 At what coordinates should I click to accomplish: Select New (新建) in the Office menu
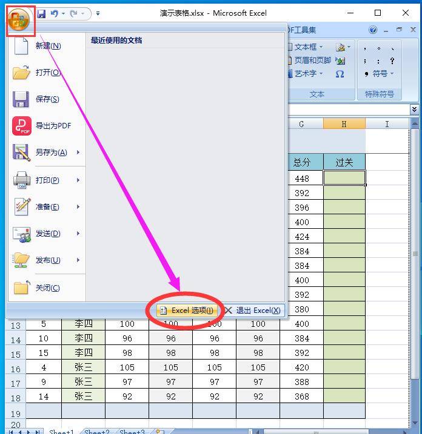(x=47, y=46)
